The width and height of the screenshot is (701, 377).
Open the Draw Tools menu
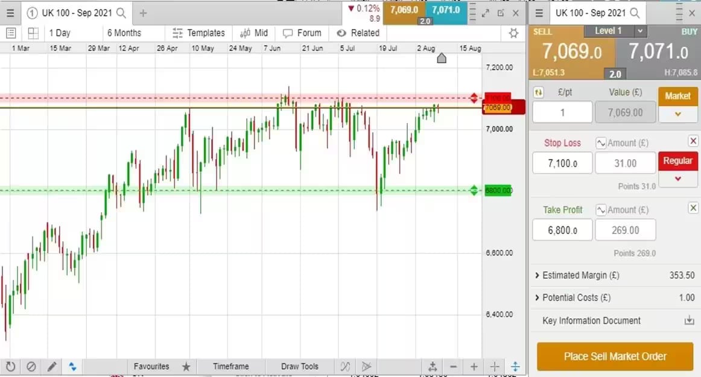(300, 366)
